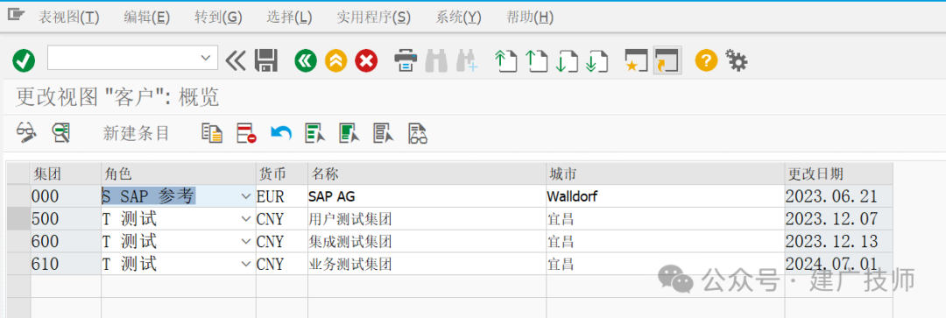Click the Copy As icon
The height and width of the screenshot is (318, 946).
tap(212, 133)
